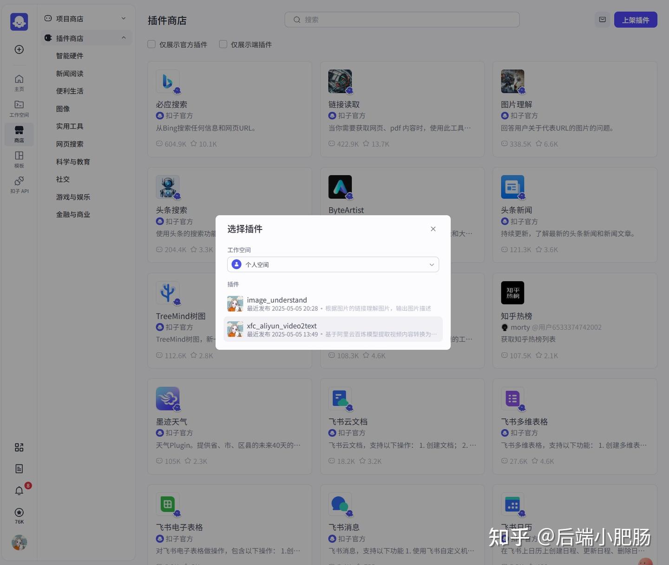Collapse the 插件商店 section chevron
Screen dimensions: 669x565
pyautogui.click(x=124, y=38)
